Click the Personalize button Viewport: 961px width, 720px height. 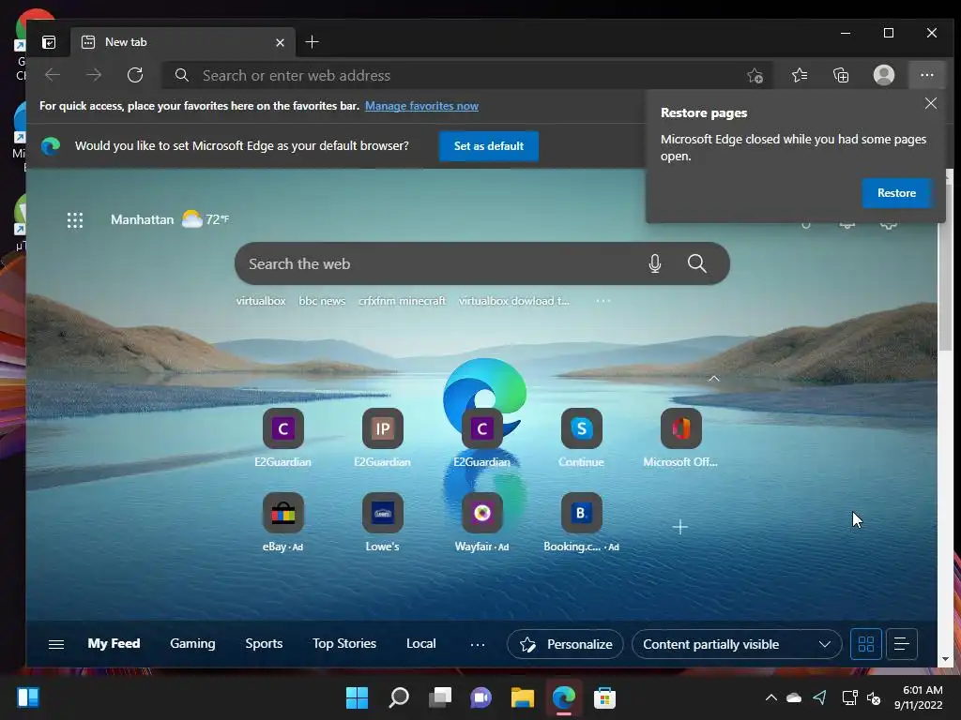[x=565, y=644]
